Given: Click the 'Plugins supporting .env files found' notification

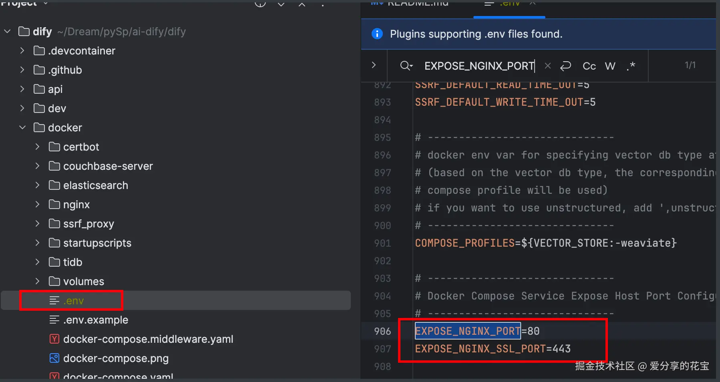Looking at the screenshot, I should [x=476, y=34].
